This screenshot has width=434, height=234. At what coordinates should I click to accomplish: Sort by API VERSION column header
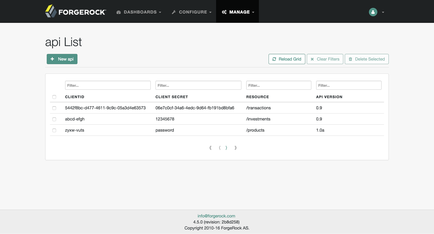click(x=329, y=97)
